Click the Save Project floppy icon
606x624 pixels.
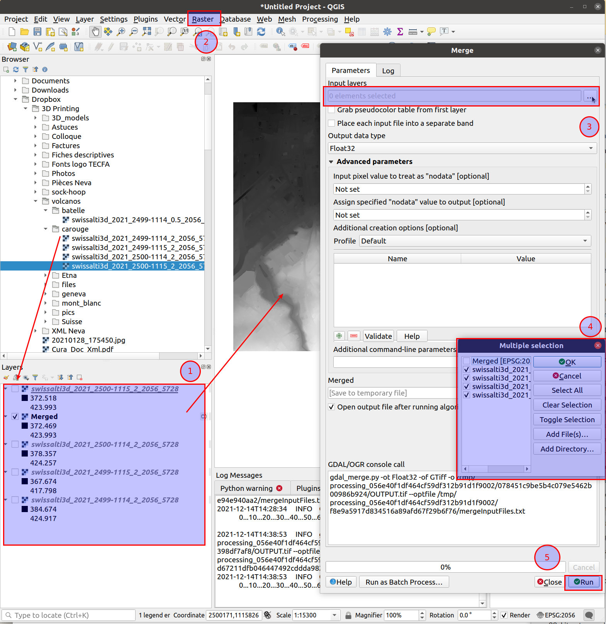coord(37,32)
